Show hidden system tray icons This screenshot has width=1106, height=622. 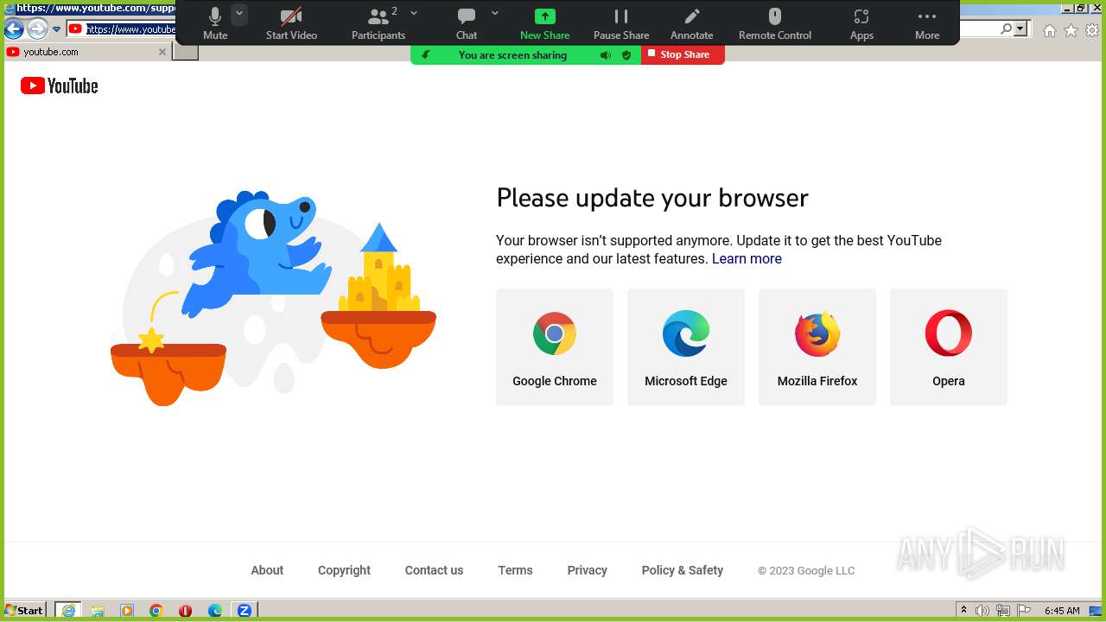[x=963, y=611]
